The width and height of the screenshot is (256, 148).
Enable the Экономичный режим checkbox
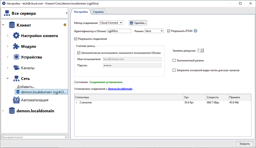[174, 60]
